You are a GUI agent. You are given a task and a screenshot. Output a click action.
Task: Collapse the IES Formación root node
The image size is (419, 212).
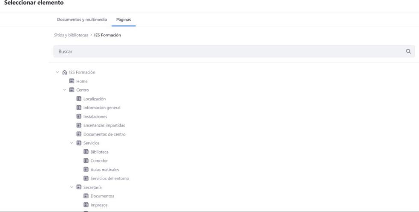57,72
